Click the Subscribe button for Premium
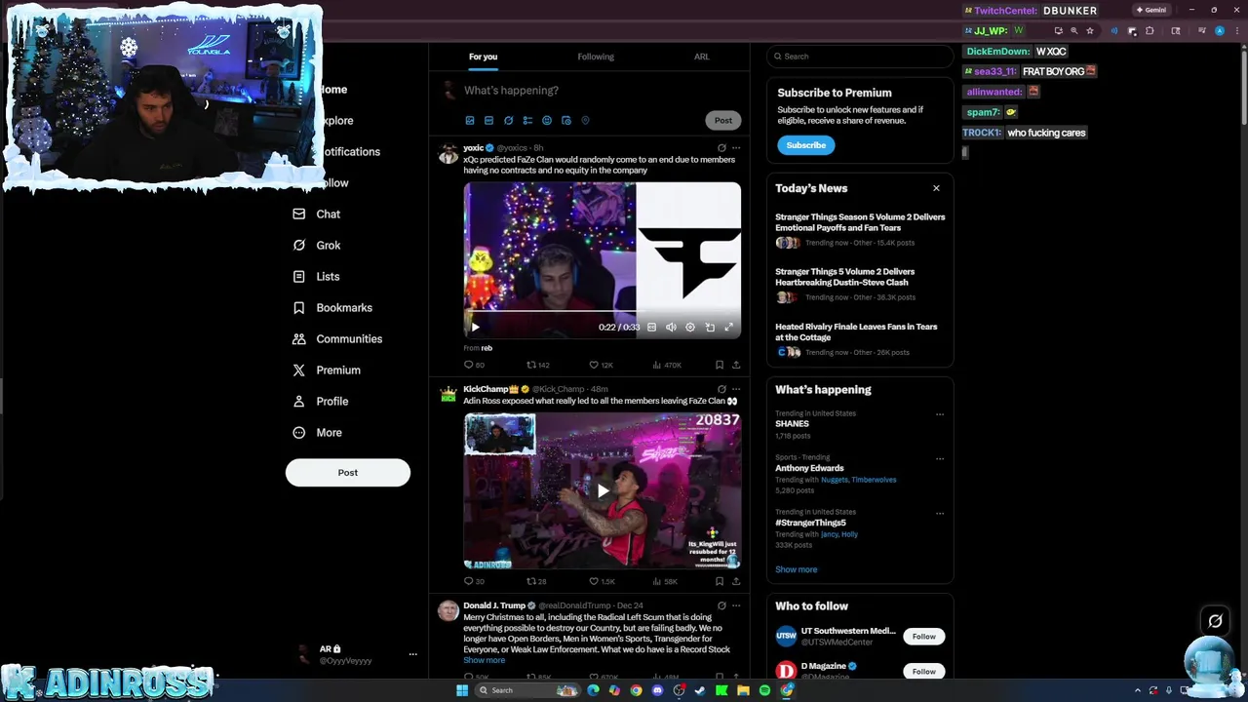This screenshot has height=702, width=1248. (806, 145)
